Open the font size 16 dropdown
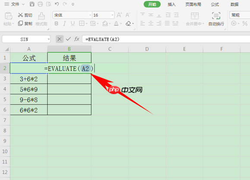The width and height of the screenshot is (250, 180). (x=112, y=15)
